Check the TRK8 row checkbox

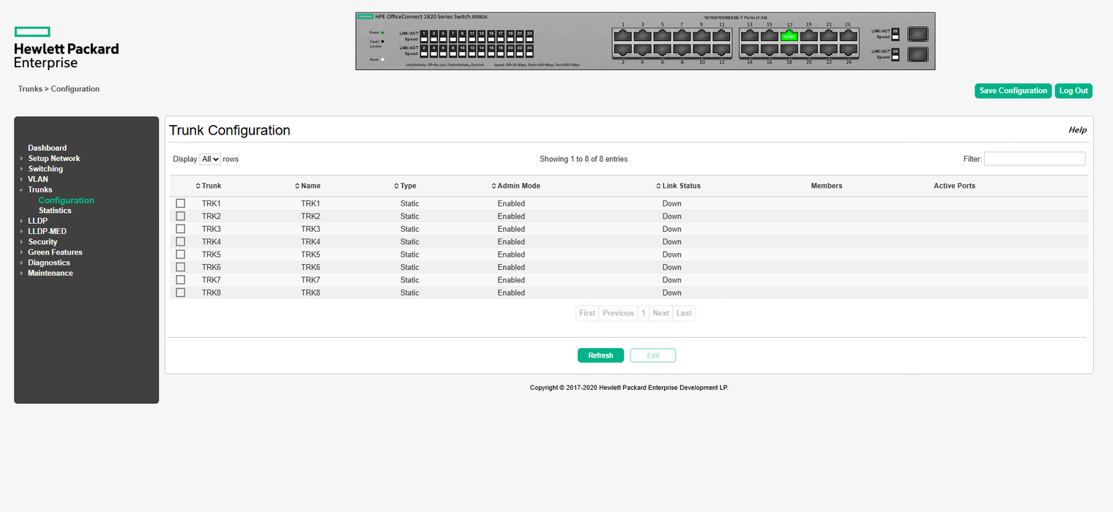tap(180, 293)
